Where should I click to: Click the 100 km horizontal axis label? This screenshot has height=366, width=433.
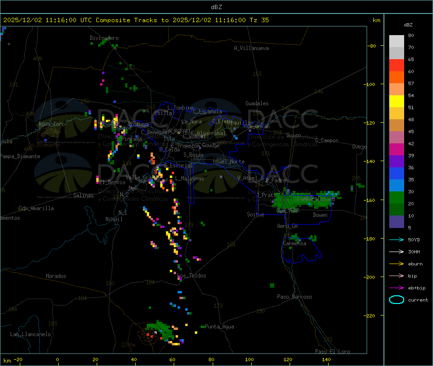coord(249,359)
